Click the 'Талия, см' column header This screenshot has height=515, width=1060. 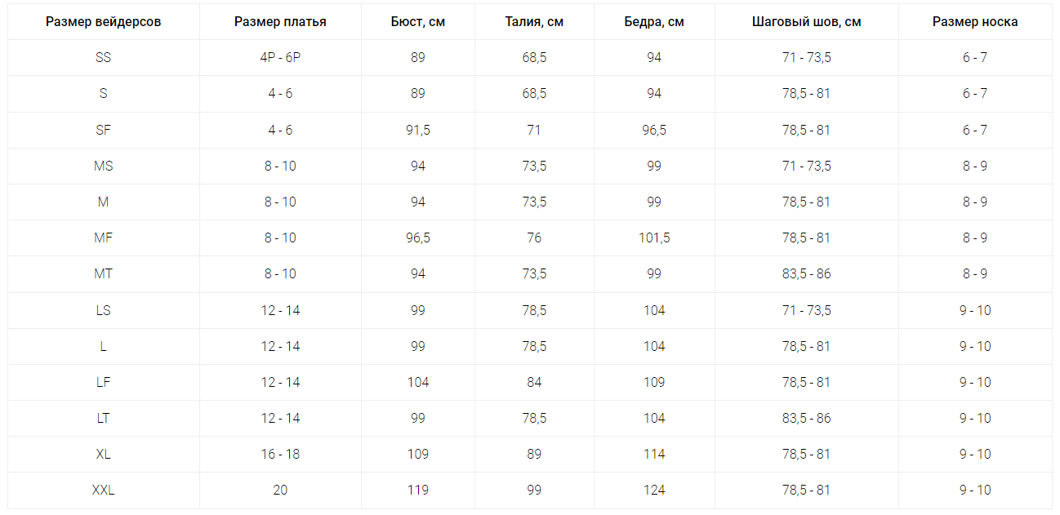click(534, 22)
